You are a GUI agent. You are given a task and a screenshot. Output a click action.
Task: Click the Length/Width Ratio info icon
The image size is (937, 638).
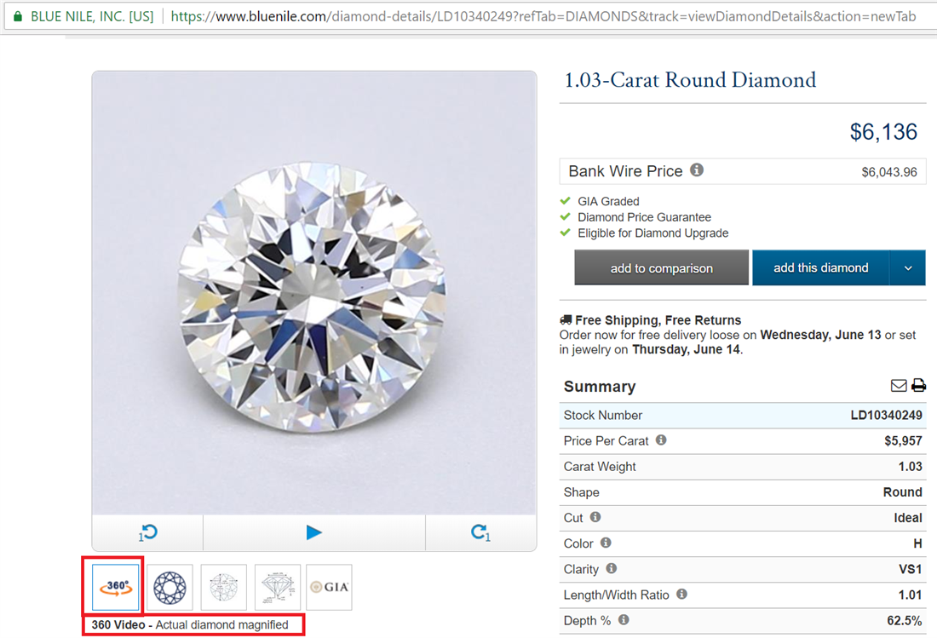(681, 594)
